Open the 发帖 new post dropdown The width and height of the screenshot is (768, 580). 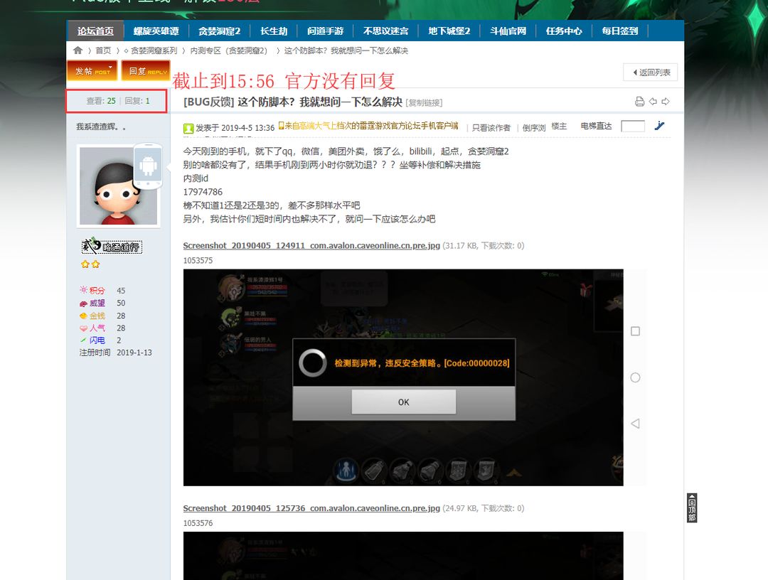[92, 71]
